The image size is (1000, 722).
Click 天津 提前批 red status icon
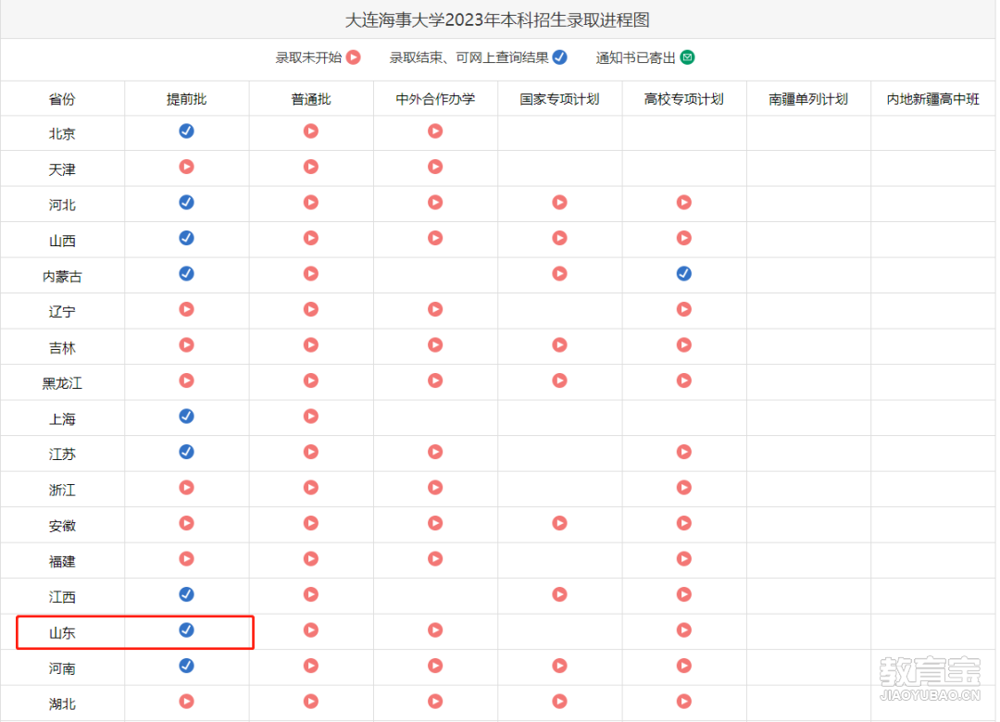(x=186, y=167)
